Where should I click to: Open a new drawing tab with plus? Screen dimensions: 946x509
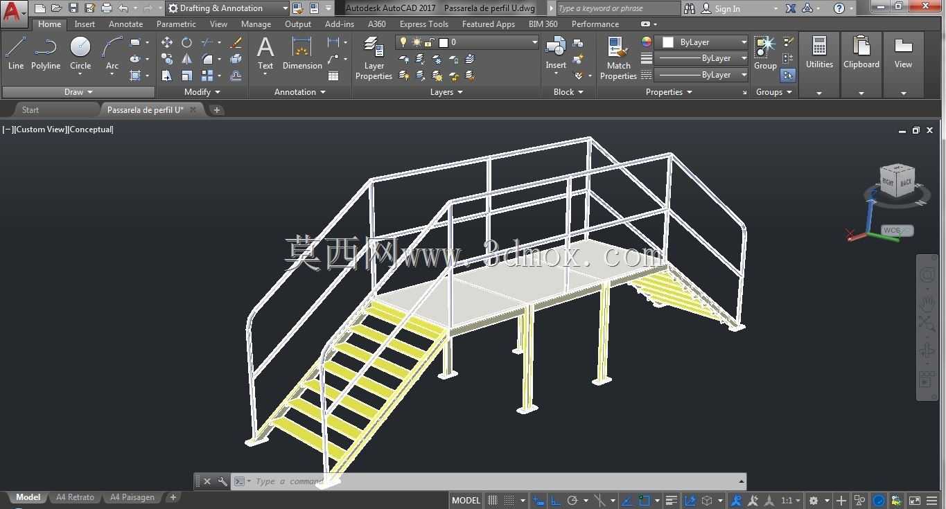click(x=216, y=109)
